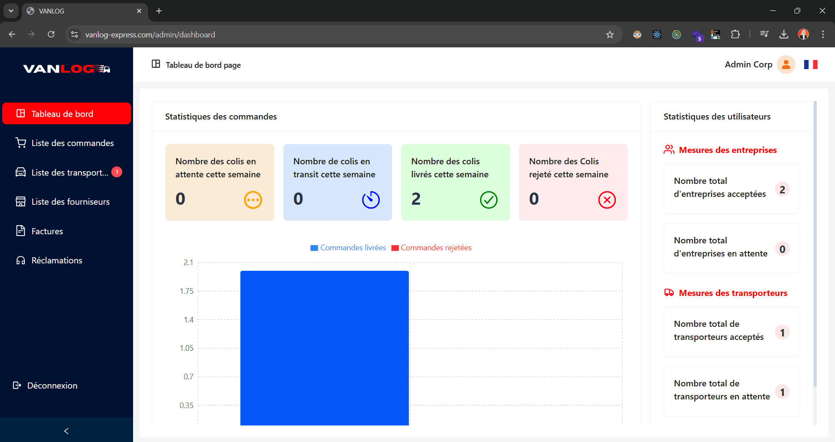Click the red rejected X icon
The width and height of the screenshot is (835, 442).
point(607,200)
